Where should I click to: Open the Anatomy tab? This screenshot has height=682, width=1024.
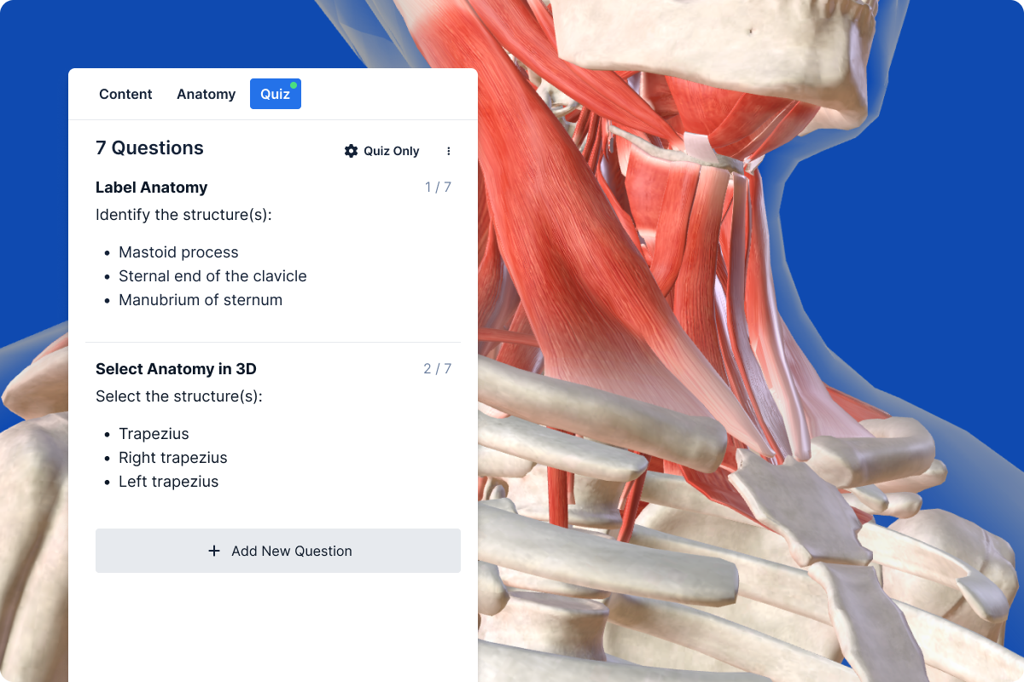(206, 94)
